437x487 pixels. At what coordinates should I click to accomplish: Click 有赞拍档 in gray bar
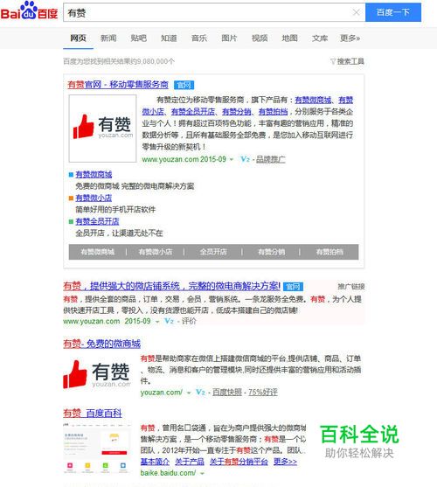pos(329,252)
